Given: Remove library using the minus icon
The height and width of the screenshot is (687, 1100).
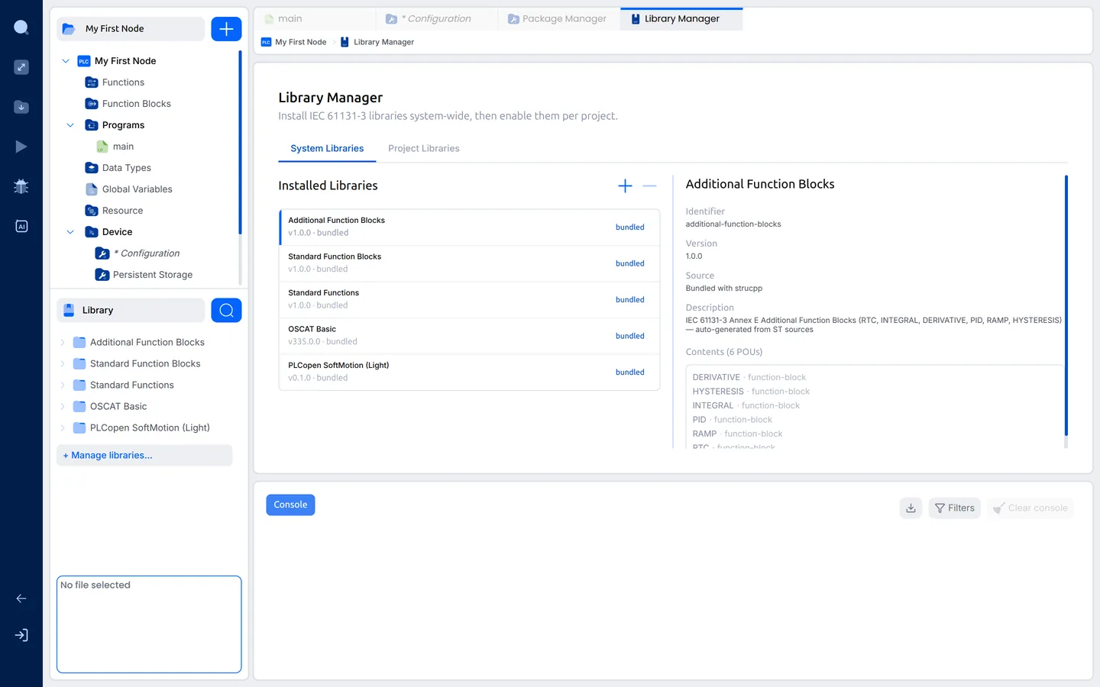Looking at the screenshot, I should click(x=650, y=185).
